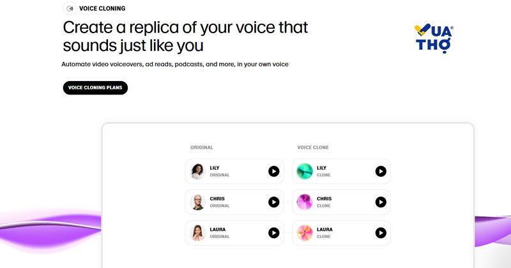511x268 pixels.
Task: Click the Voice Cloning section icon
Action: click(70, 8)
